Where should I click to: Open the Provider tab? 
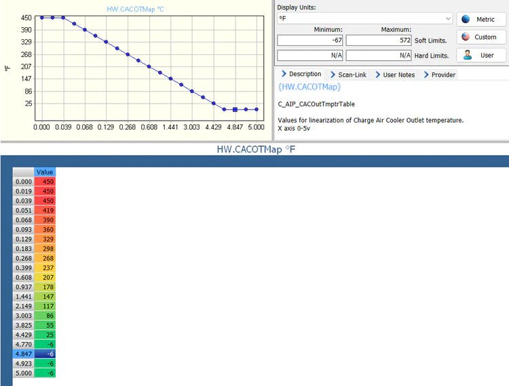click(x=439, y=74)
